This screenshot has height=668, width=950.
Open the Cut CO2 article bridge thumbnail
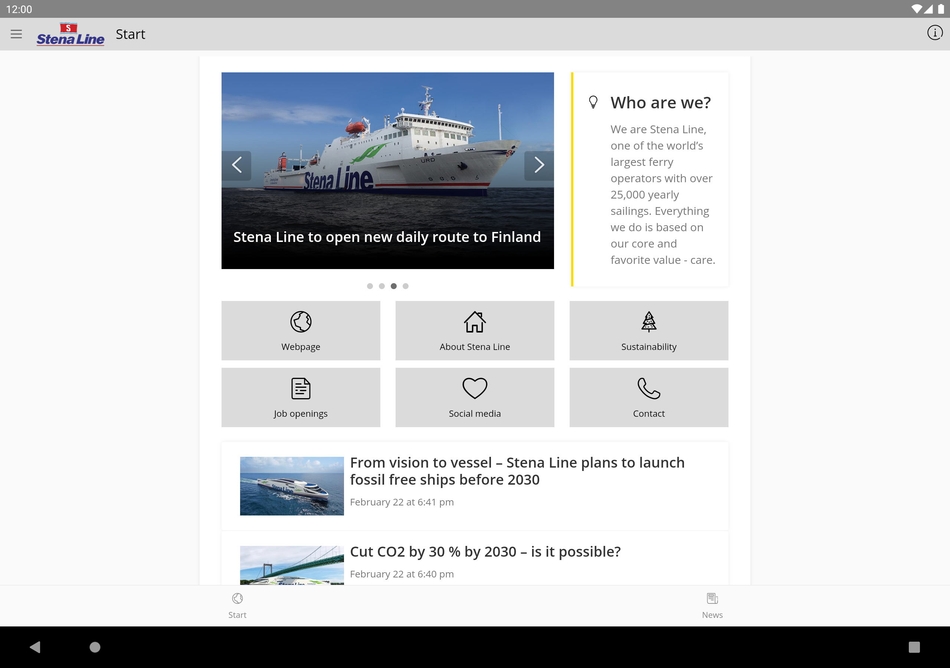click(292, 565)
